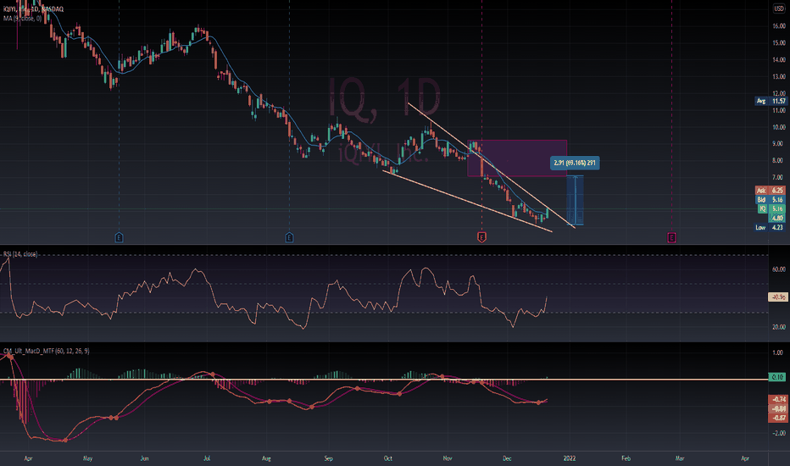Screen dimensions: 790x466
Task: Select the horizontal zero line in the MACD pane
Action: pos(383,380)
